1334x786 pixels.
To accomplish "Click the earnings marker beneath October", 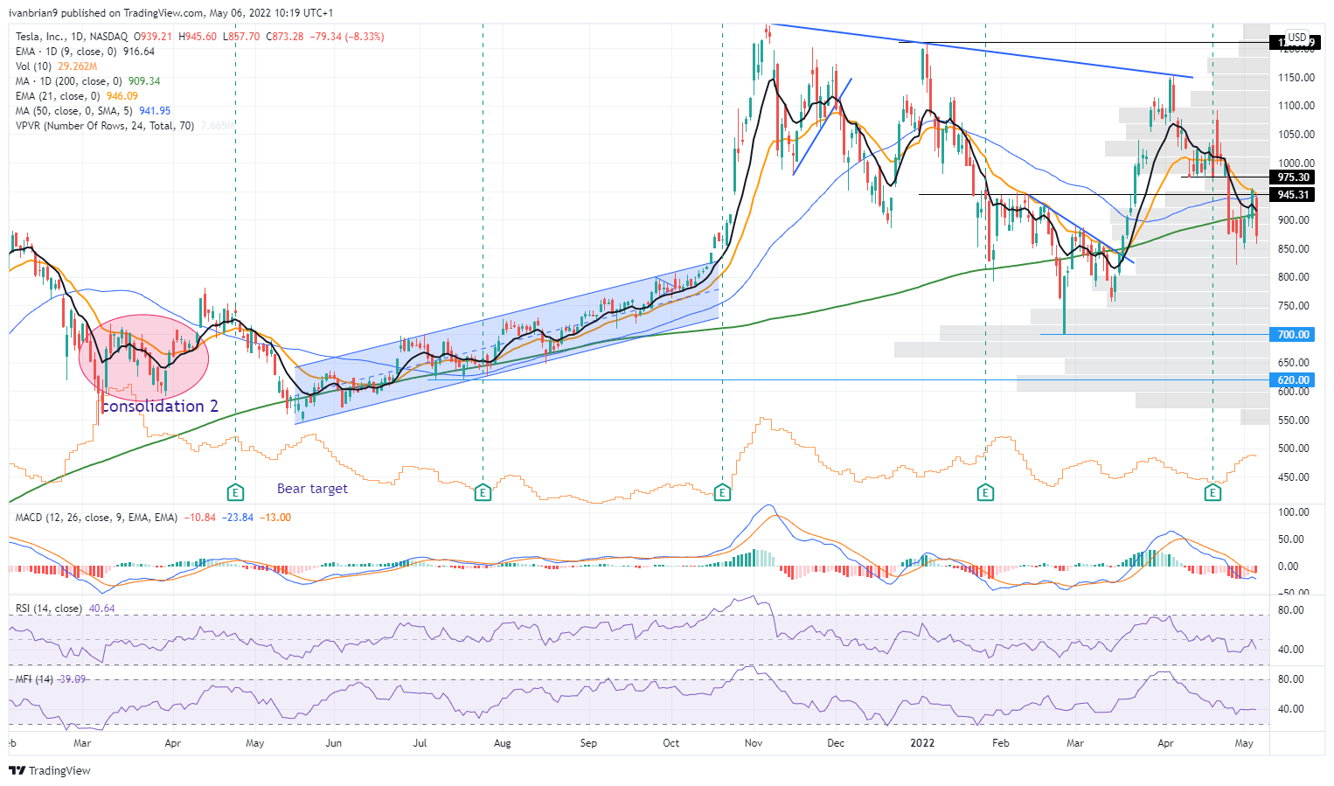I will [721, 492].
